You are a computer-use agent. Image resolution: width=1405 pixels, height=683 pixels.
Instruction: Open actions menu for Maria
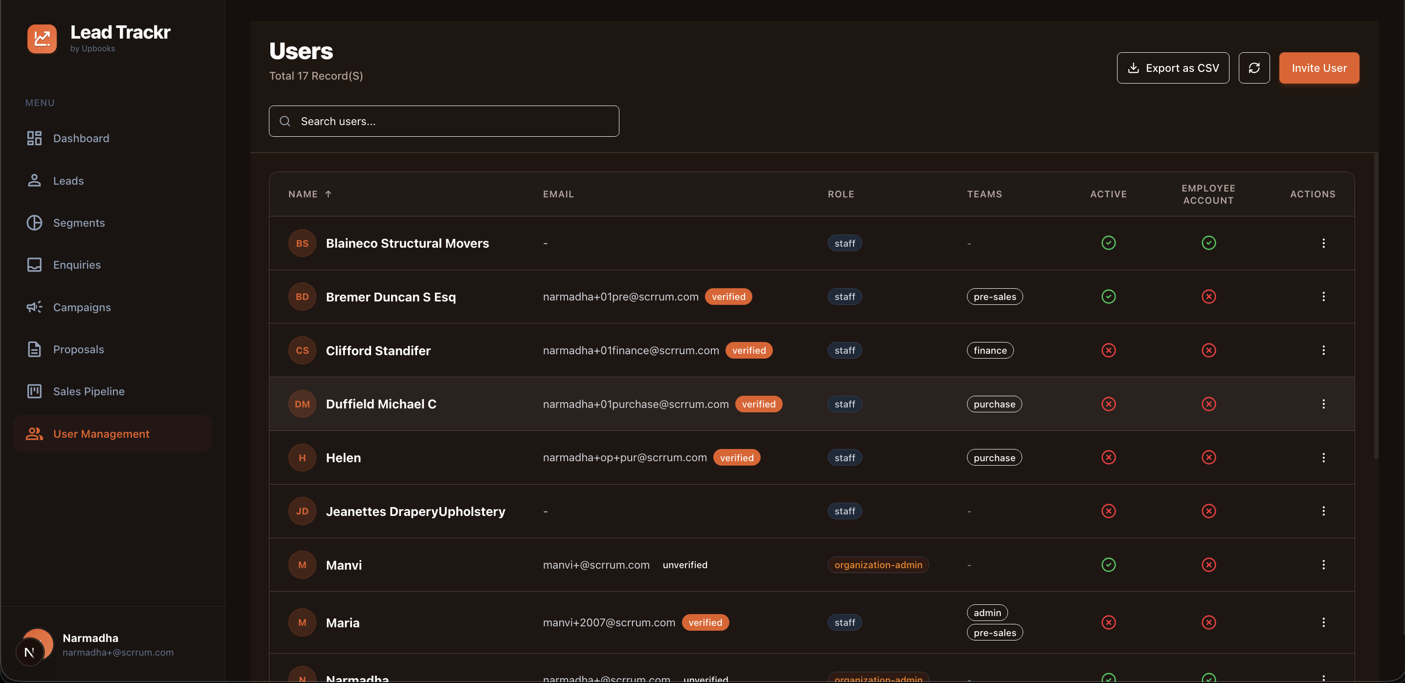1324,622
